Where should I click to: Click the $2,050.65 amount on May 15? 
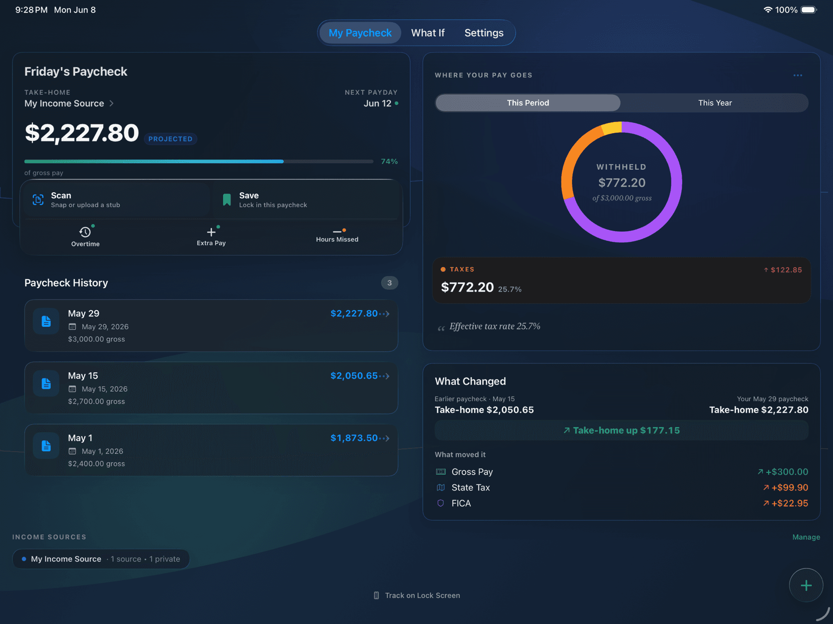354,376
